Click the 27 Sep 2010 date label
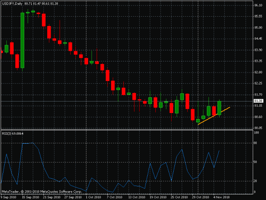Screen dimensions: 266x200 [73, 197]
